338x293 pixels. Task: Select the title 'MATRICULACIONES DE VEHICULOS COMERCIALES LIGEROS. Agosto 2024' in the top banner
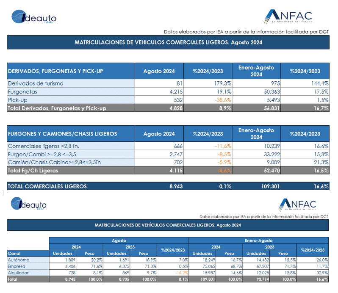pos(168,42)
